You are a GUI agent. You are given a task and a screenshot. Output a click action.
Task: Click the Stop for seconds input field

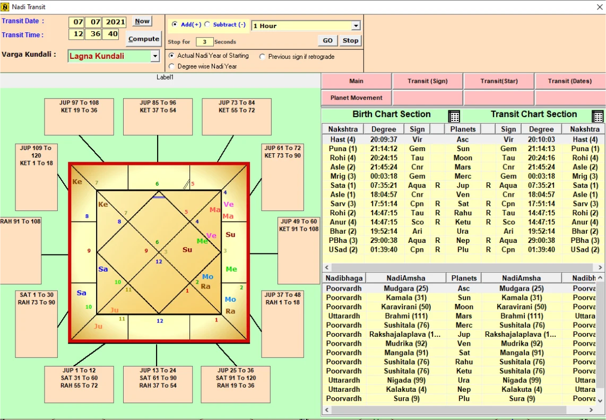pyautogui.click(x=204, y=42)
